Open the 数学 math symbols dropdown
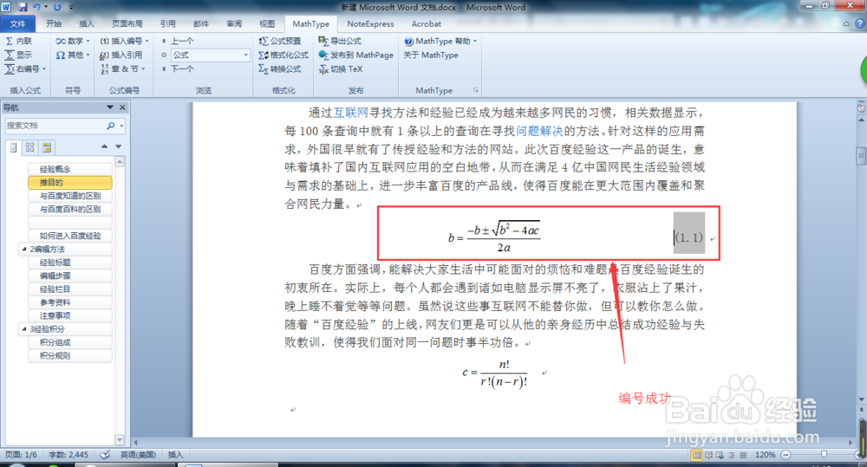Screen dimensions: 867x467 tap(72, 41)
